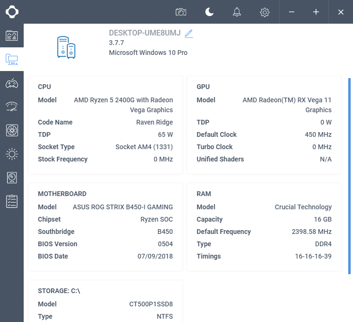Select the My PC specs sidebar icon
Image resolution: width=353 pixels, height=322 pixels.
pos(12,59)
